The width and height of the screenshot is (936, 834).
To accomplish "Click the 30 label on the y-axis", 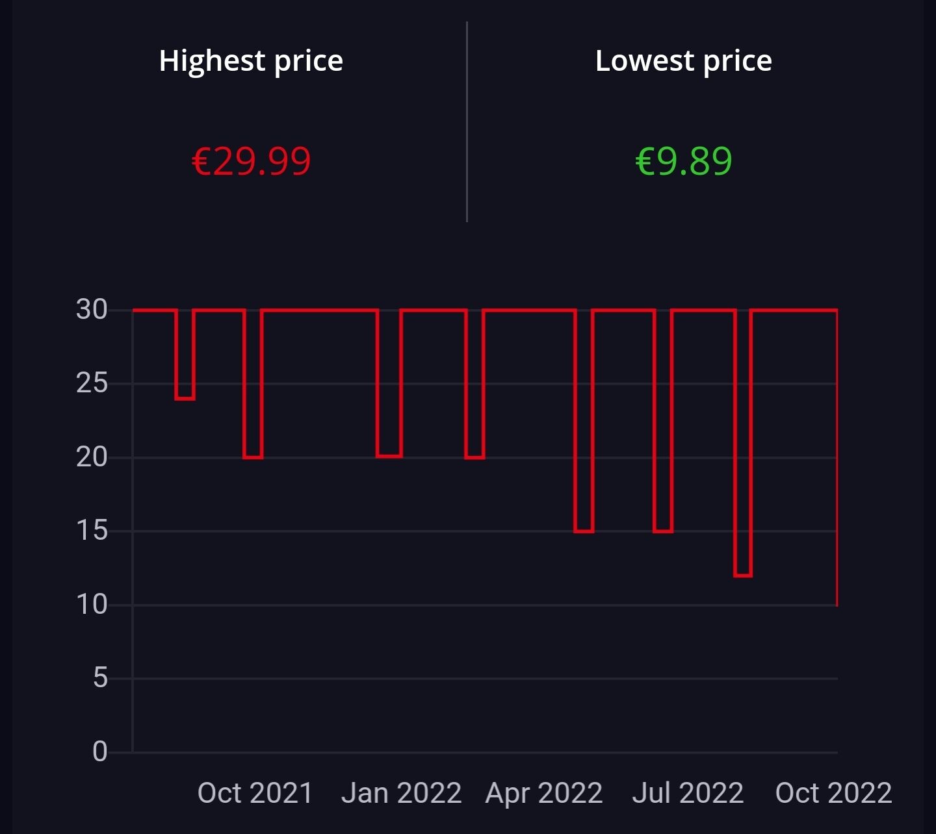I will [92, 310].
